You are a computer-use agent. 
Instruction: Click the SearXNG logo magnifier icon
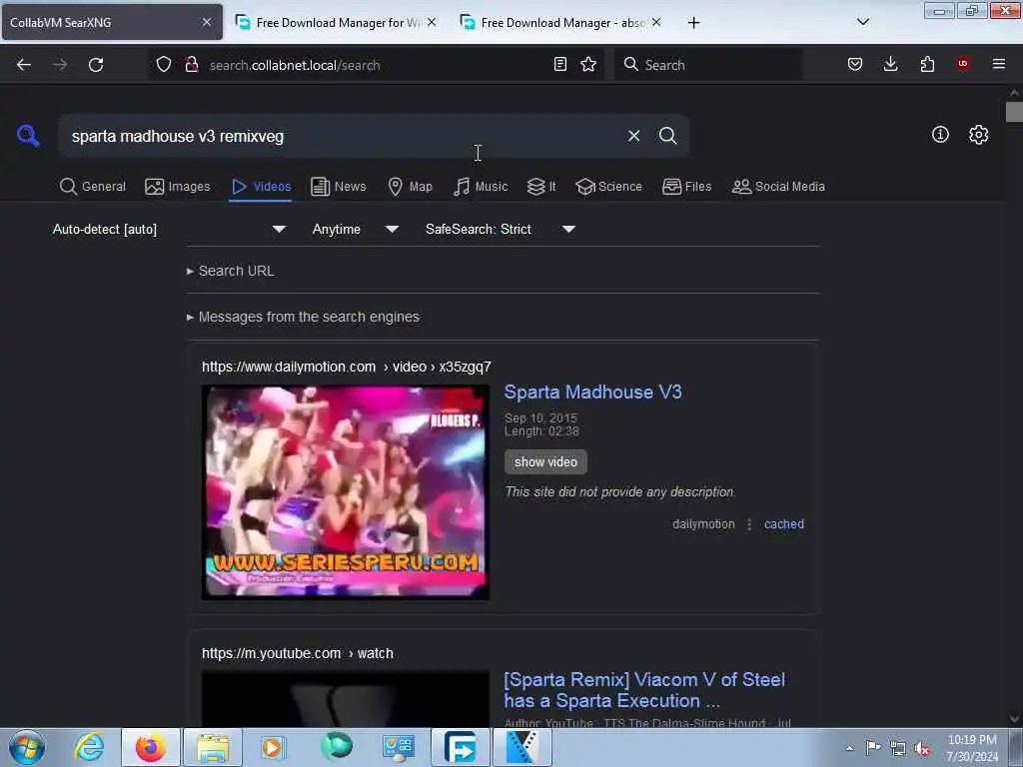28,136
